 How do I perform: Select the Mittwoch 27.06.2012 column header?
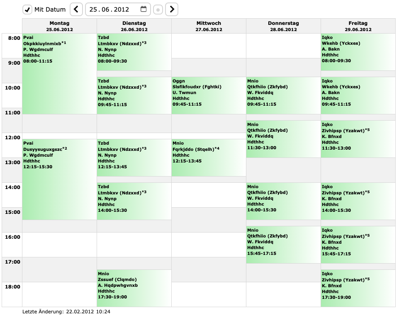(208, 26)
